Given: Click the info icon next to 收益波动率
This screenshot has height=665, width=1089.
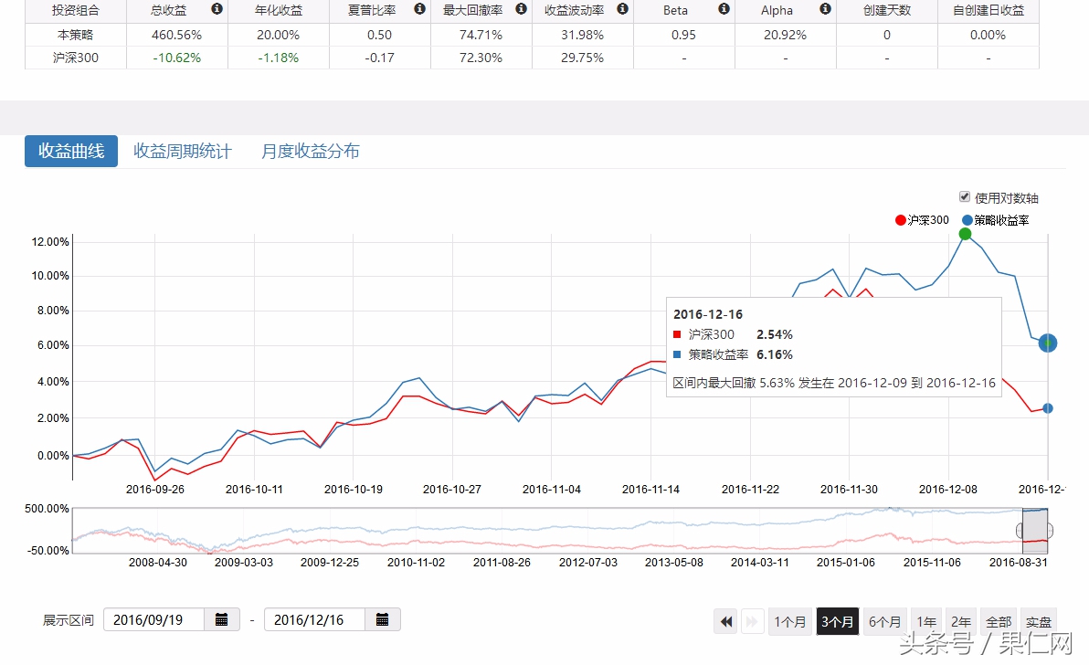Looking at the screenshot, I should (x=622, y=10).
